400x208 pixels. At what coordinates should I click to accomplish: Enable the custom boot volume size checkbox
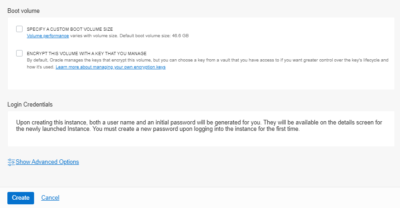[19, 29]
